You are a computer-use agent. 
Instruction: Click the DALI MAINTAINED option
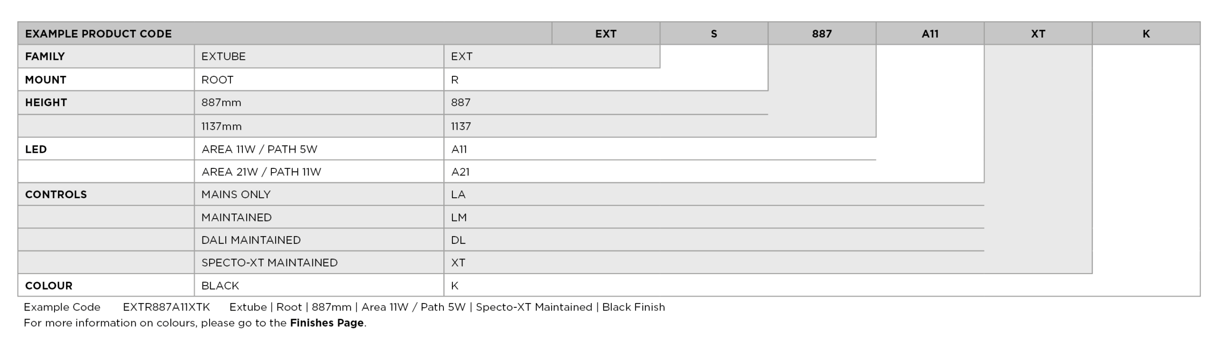pyautogui.click(x=251, y=240)
